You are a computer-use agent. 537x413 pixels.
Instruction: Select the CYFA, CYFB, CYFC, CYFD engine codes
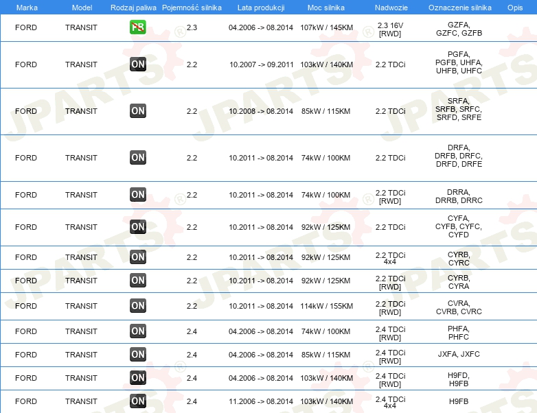tap(459, 226)
